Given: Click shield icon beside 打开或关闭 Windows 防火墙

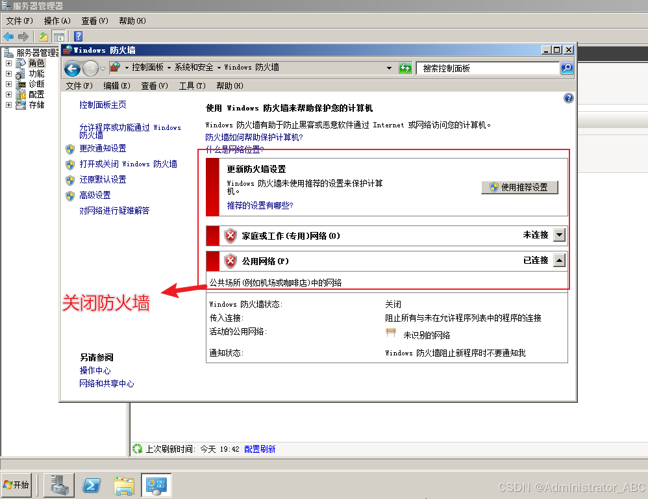Looking at the screenshot, I should (x=70, y=164).
